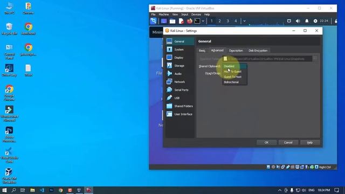This screenshot has width=345, height=194.
Task: Open the Serial Ports settings category
Action: click(180, 90)
